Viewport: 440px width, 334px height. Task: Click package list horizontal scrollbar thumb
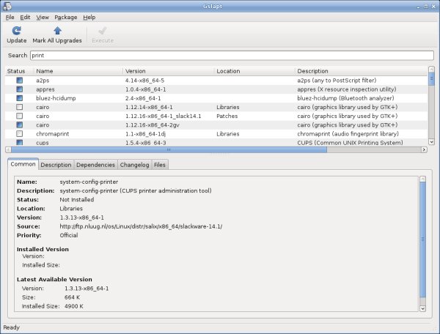(x=169, y=150)
